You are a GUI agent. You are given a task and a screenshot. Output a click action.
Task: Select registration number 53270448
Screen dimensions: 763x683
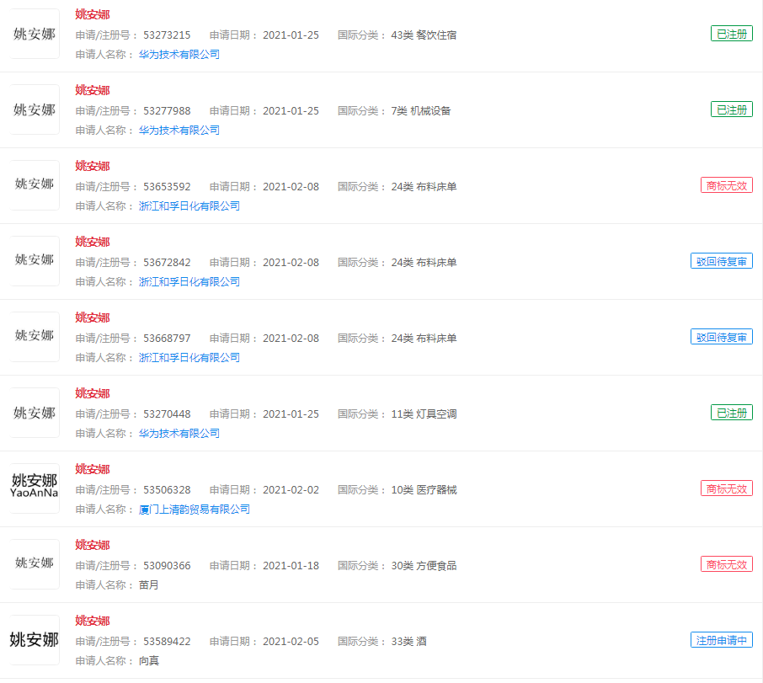point(167,414)
